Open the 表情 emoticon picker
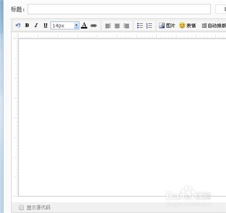This screenshot has width=226, height=213. coord(187,26)
